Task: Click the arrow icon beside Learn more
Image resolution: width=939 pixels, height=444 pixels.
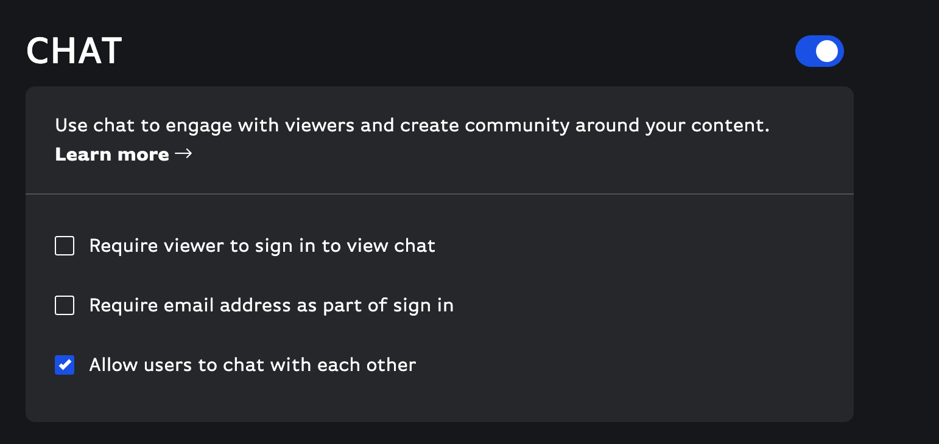Action: pos(183,154)
